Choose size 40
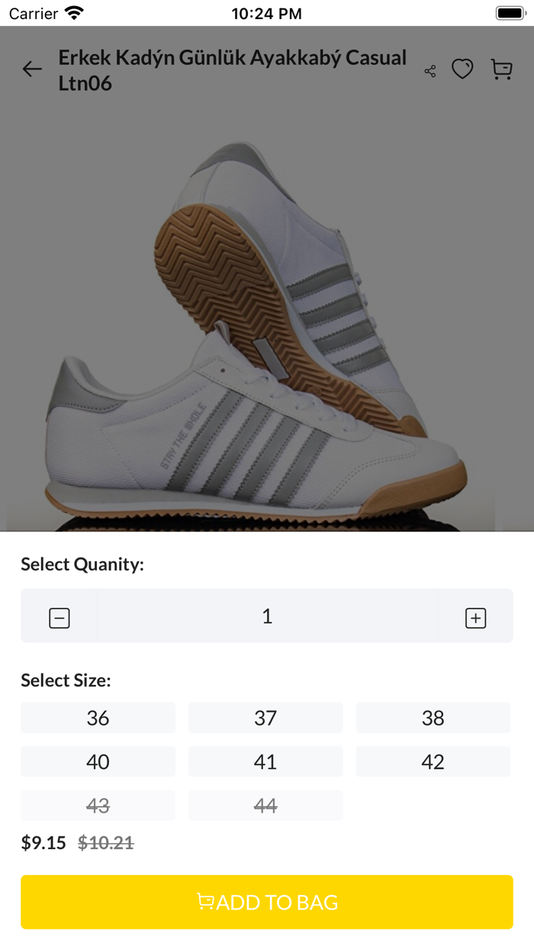 pos(98,761)
